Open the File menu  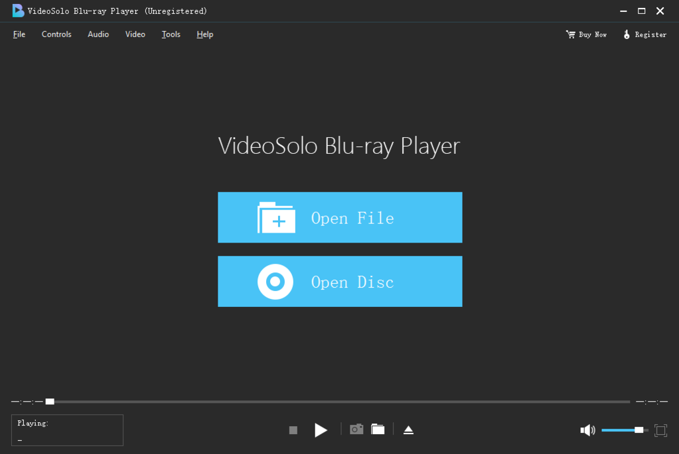pyautogui.click(x=19, y=34)
